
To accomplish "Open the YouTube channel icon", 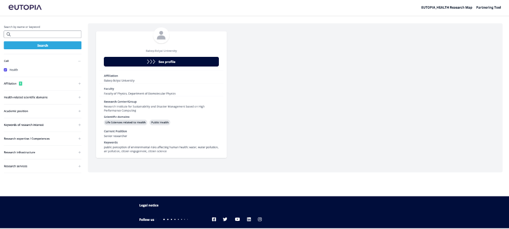I will point(237,219).
